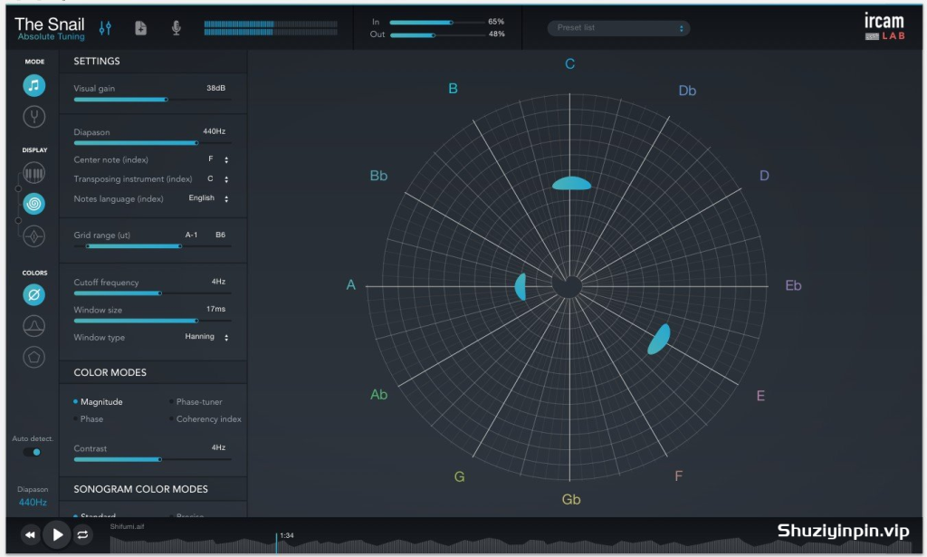927x557 pixels.
Task: Select the snail spiral display icon
Action: pos(34,204)
